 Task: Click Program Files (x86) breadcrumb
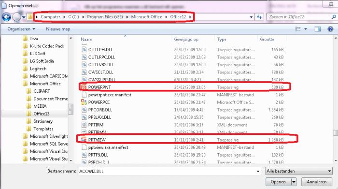coord(105,17)
